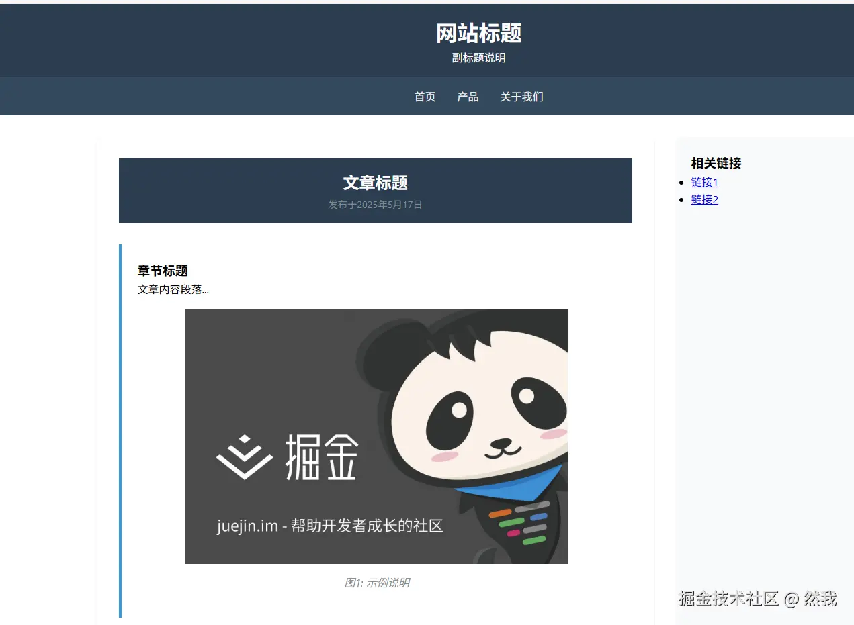
Task: Click the 网站标题 site heading
Action: [x=478, y=33]
